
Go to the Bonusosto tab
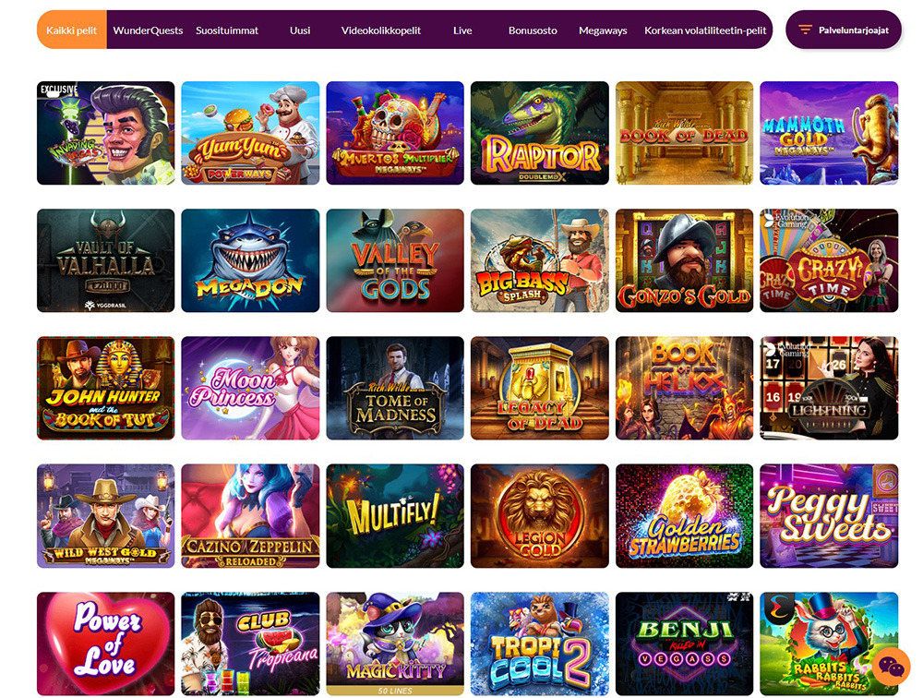coord(533,30)
